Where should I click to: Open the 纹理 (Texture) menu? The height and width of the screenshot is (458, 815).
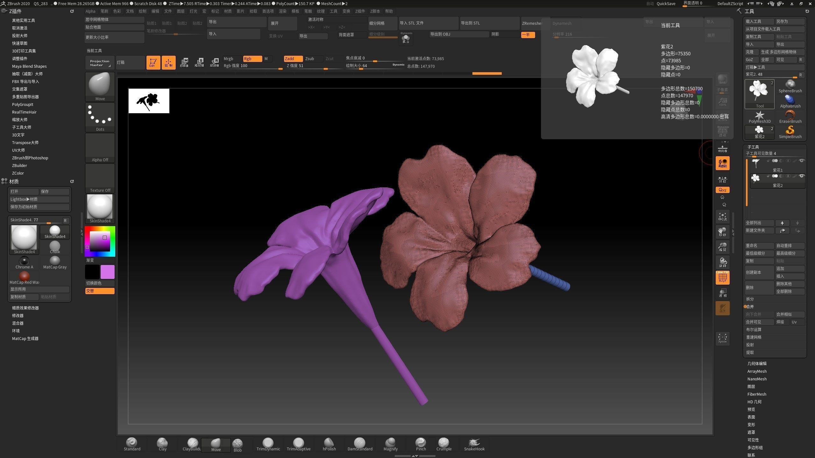point(321,11)
